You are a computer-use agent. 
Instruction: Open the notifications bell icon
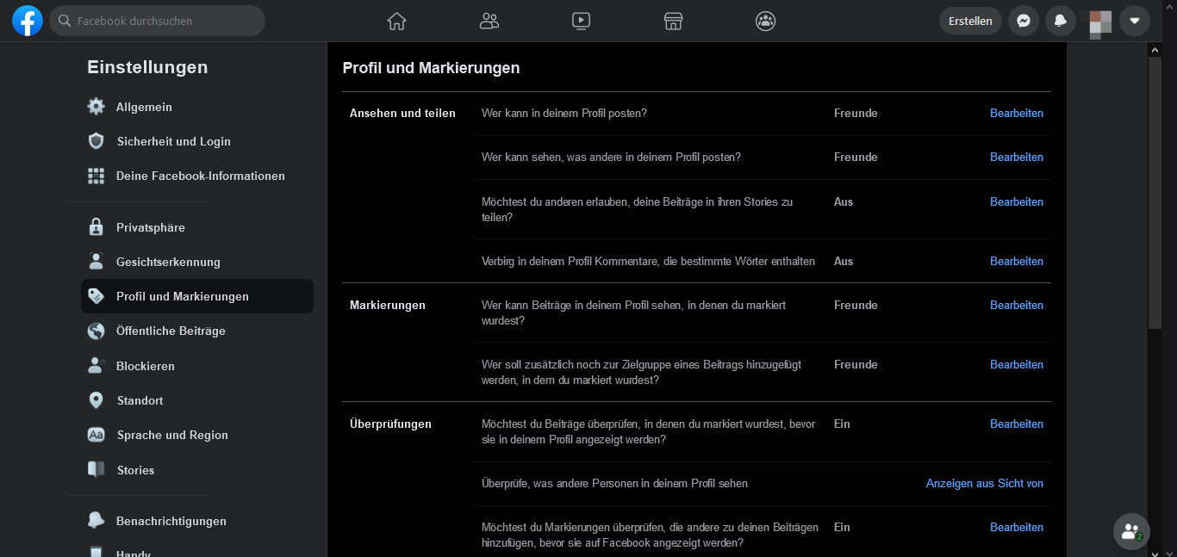point(1061,21)
